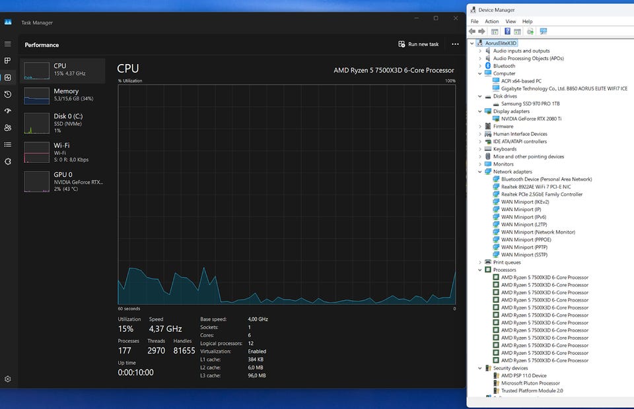Image resolution: width=634 pixels, height=409 pixels.
Task: Collapse the Processors category
Action: tap(480, 270)
